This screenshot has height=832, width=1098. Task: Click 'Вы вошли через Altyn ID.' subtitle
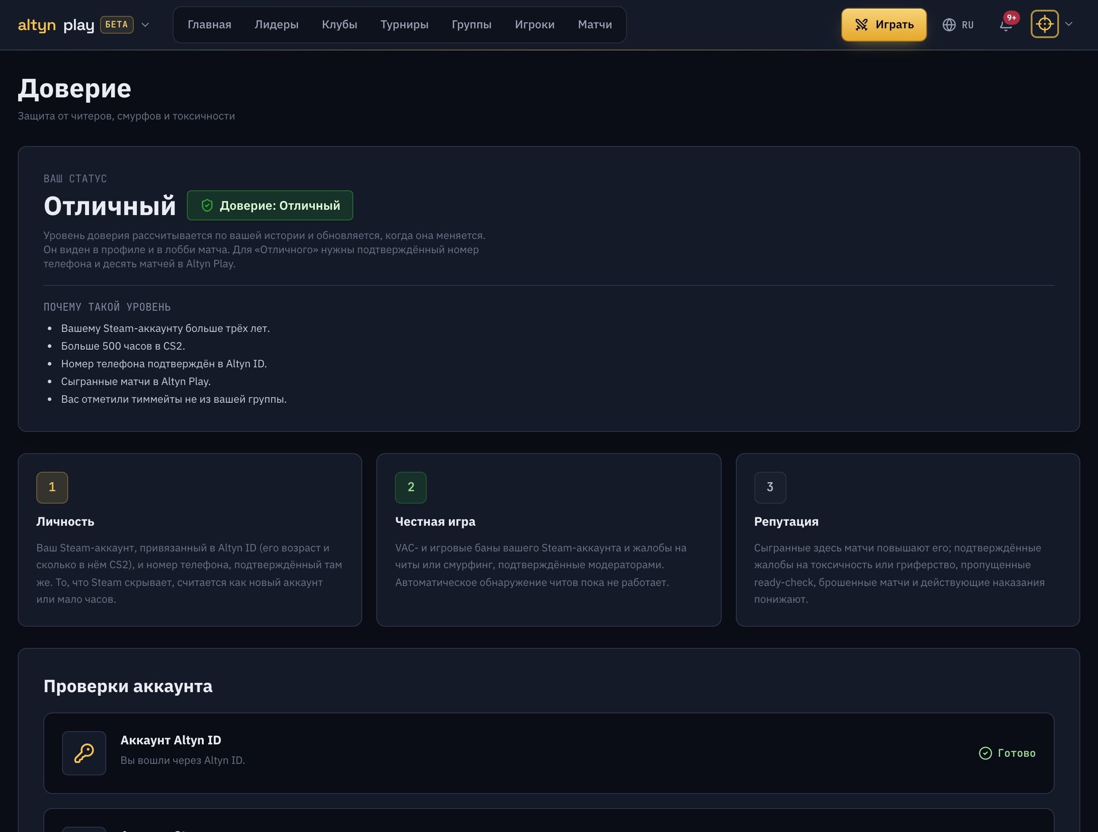pos(183,760)
